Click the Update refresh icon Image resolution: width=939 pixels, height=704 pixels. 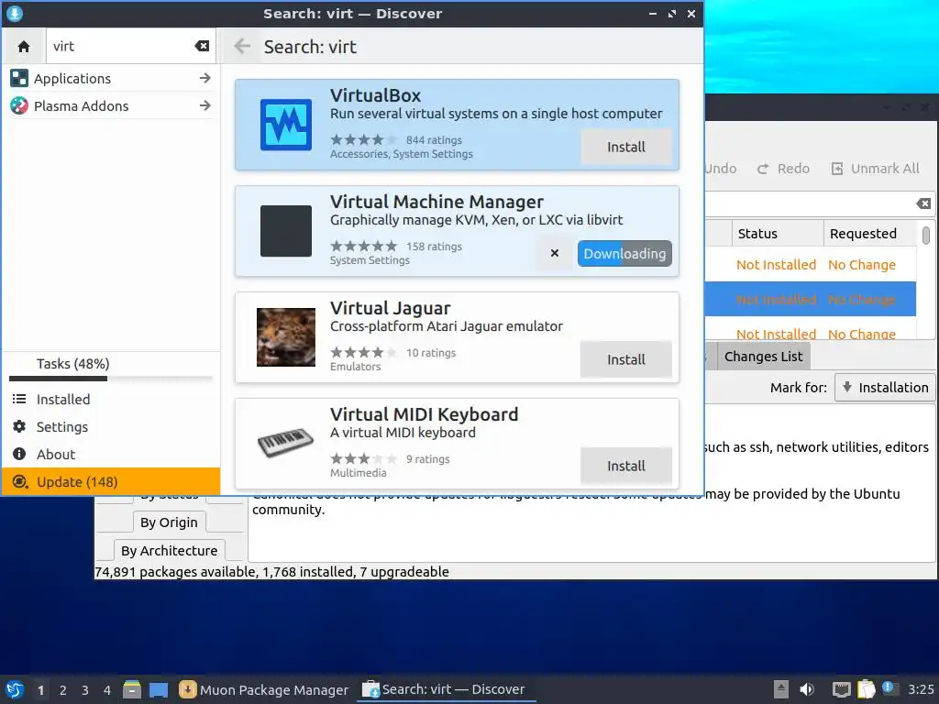coord(19,482)
